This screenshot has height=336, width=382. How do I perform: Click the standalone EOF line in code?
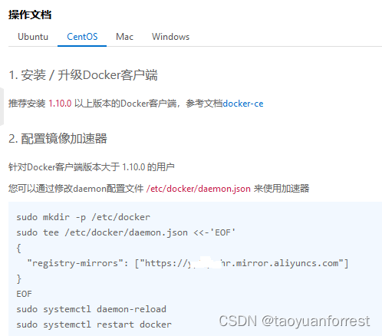(25, 294)
